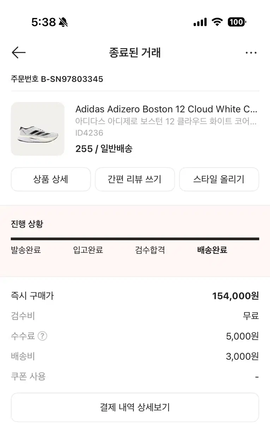Select the 검수합격 progress step
The height and width of the screenshot is (424, 270).
point(150,251)
